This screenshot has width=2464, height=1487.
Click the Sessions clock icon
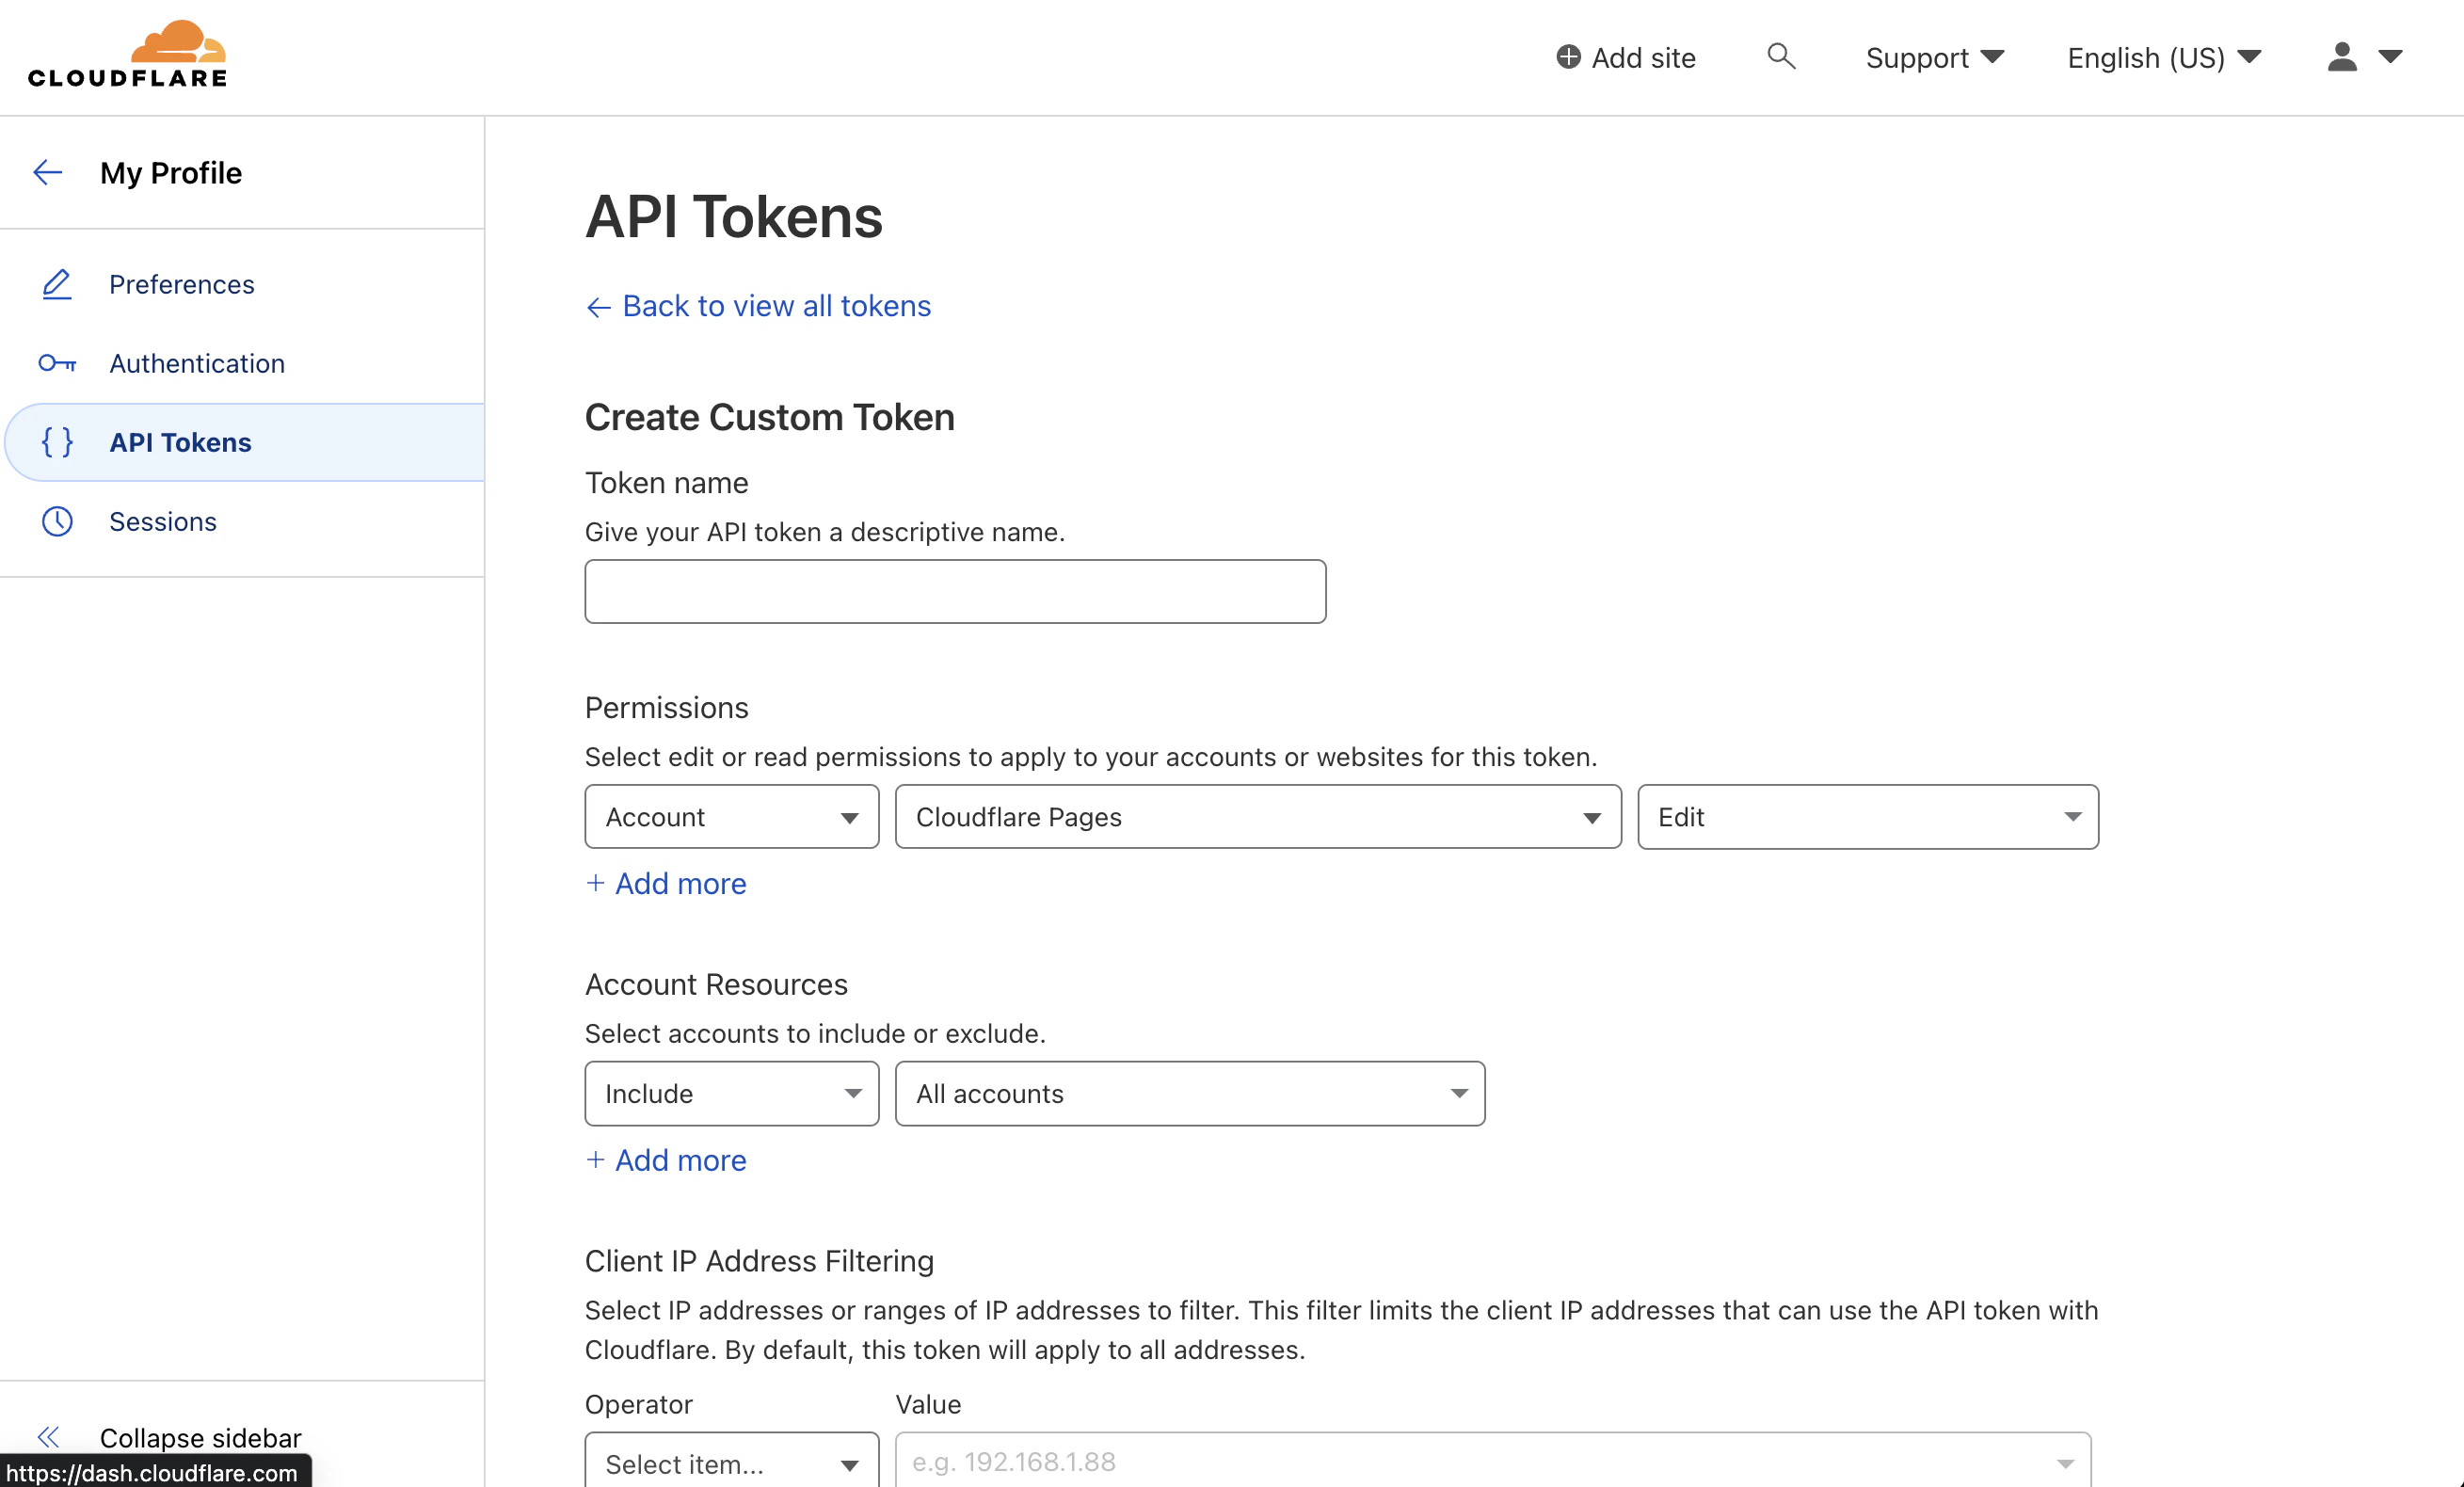(x=57, y=521)
